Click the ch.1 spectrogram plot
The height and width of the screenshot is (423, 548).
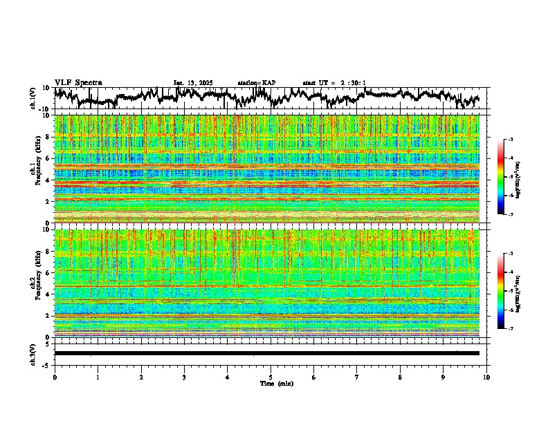[267, 169]
